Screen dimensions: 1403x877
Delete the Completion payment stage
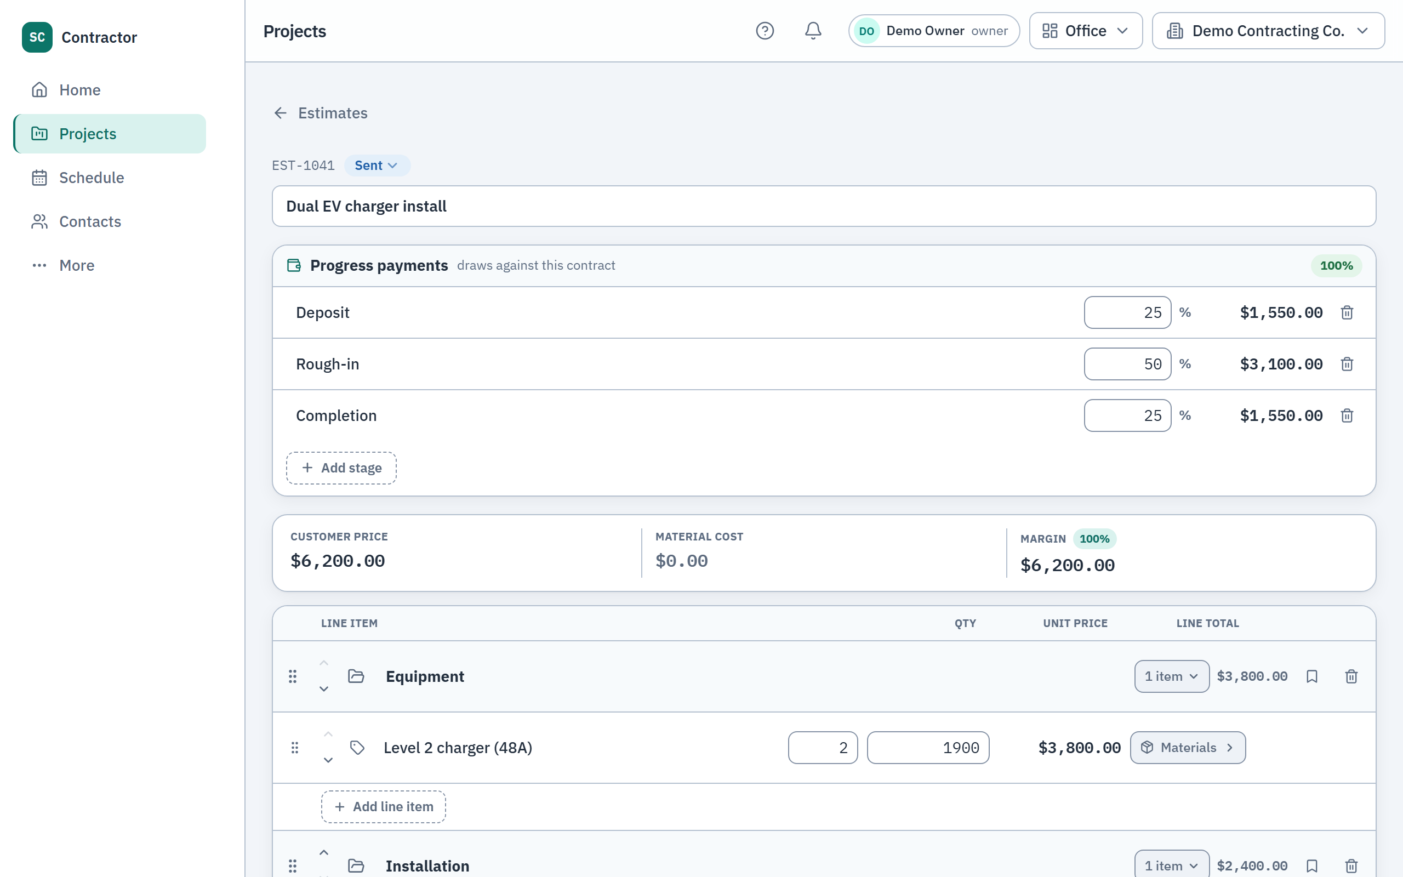tap(1347, 416)
